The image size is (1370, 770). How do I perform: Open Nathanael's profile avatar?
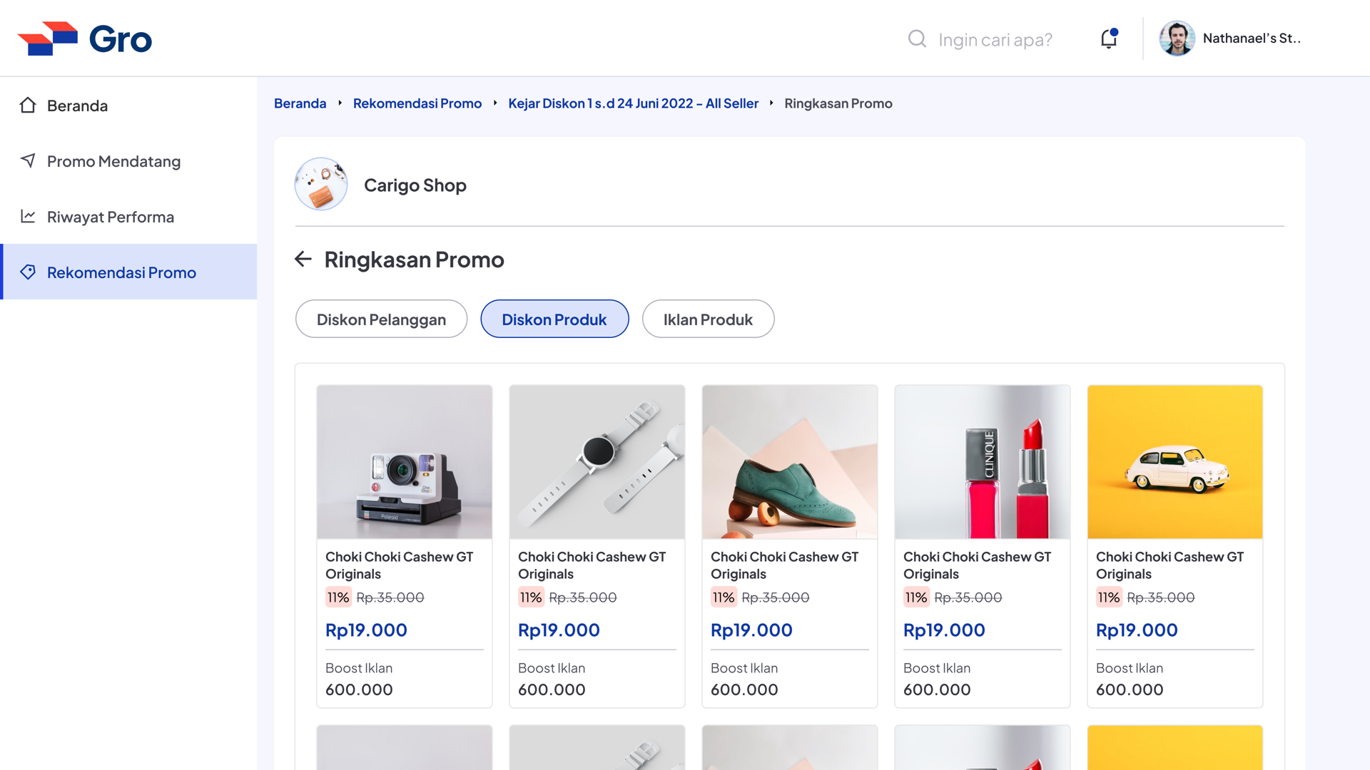[x=1177, y=38]
